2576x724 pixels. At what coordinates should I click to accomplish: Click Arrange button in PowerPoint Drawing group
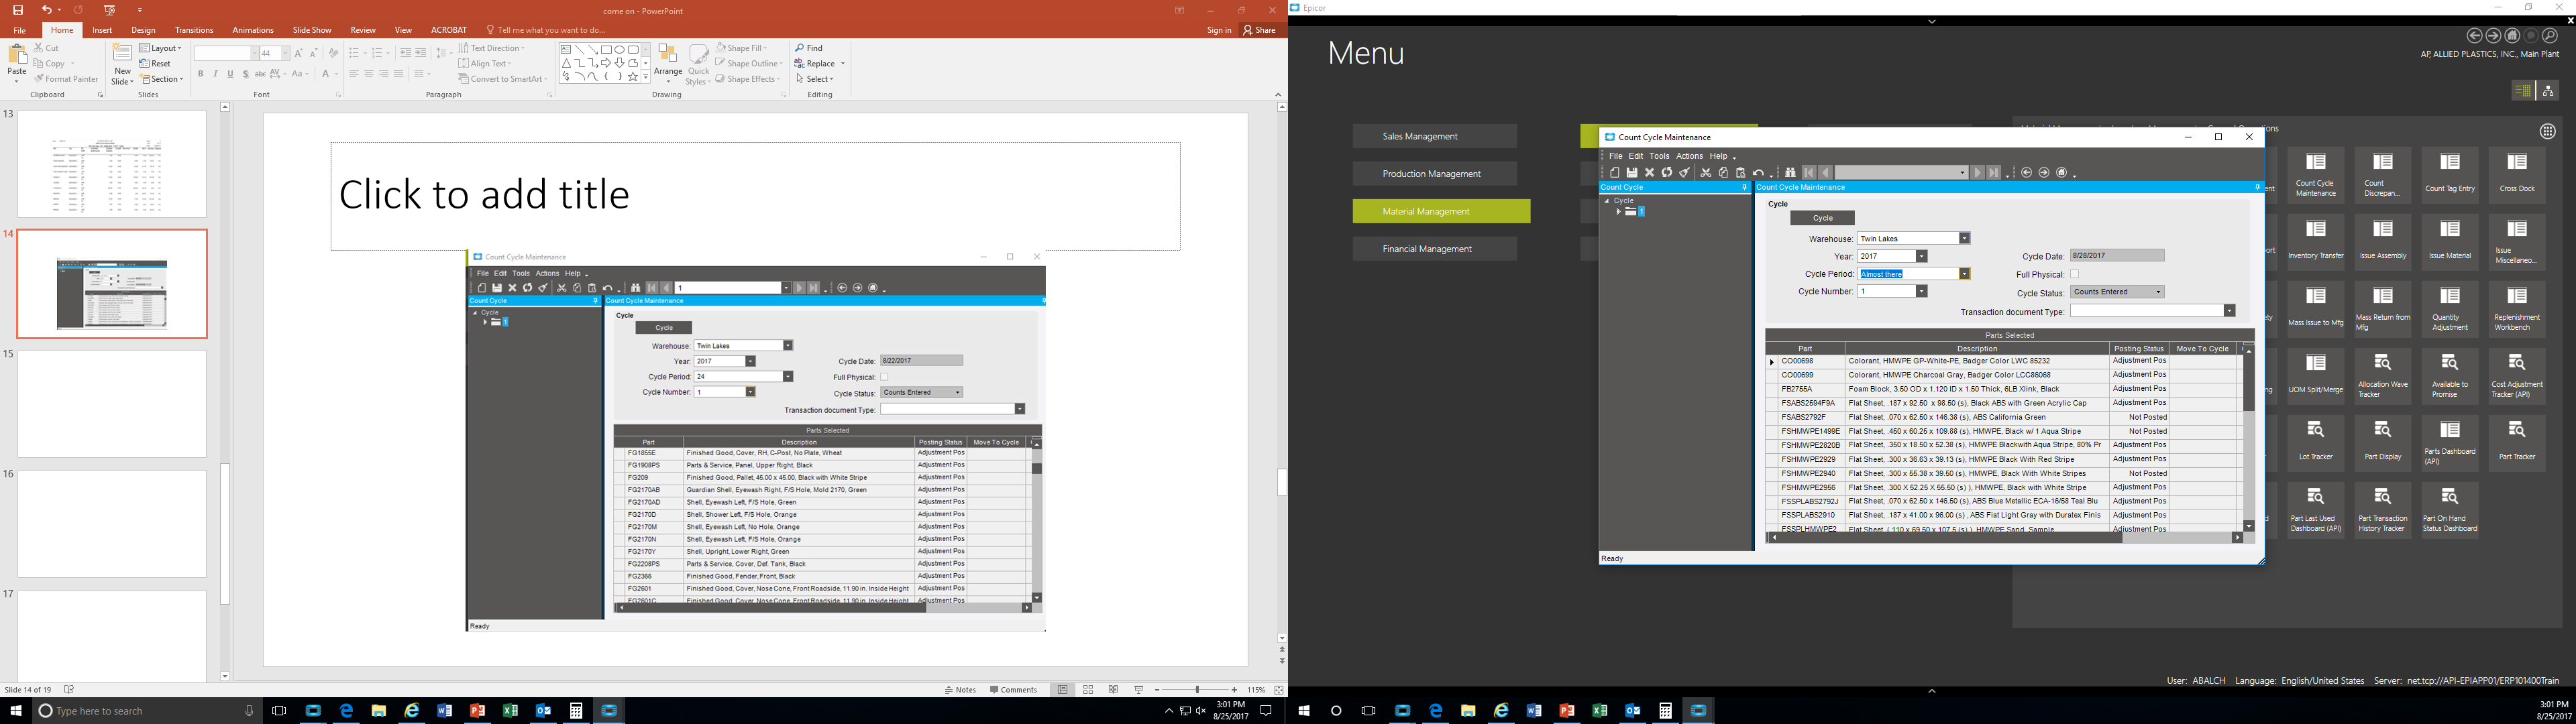[668, 63]
